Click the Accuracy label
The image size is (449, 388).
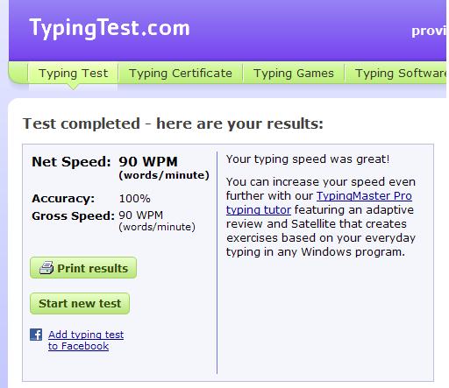pos(63,199)
